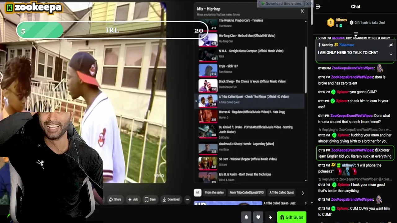The width and height of the screenshot is (397, 223).
Task: Click 73Camaro username in pinned message
Action: point(346,45)
